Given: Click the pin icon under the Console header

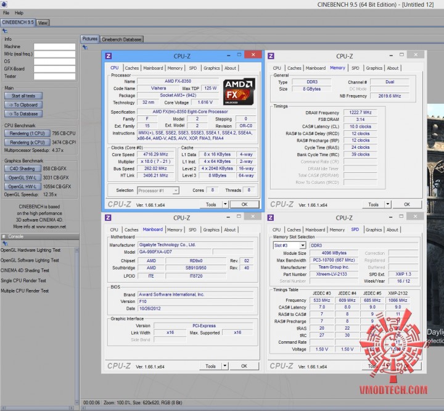Looking at the screenshot, I should coord(5,244).
